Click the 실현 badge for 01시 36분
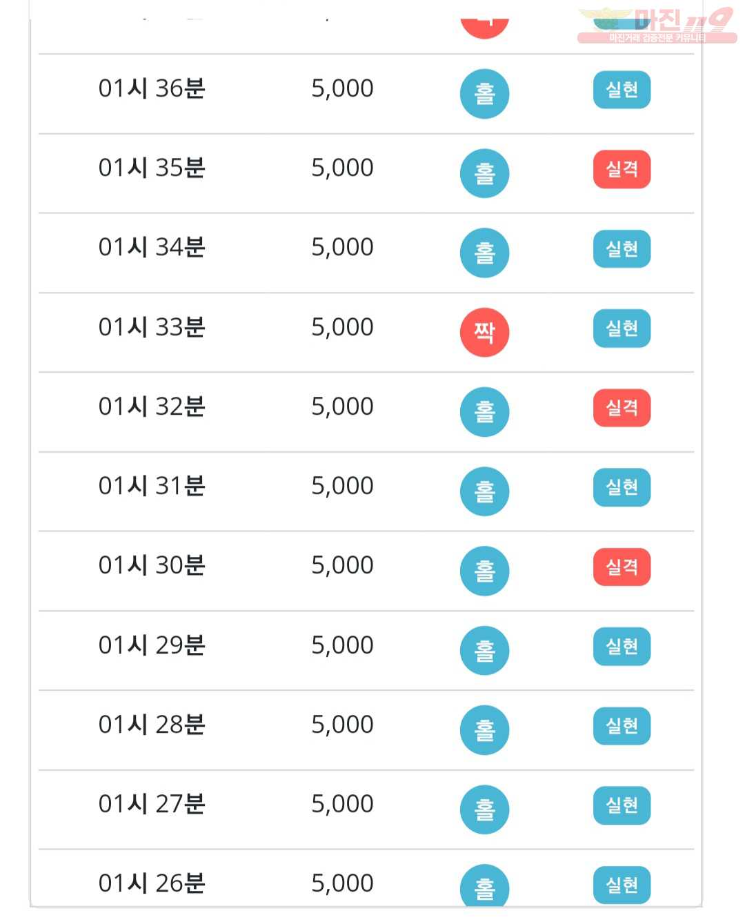The image size is (745, 922). click(622, 90)
